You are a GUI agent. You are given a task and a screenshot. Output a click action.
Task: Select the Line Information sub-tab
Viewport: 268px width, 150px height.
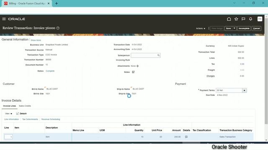11,120
